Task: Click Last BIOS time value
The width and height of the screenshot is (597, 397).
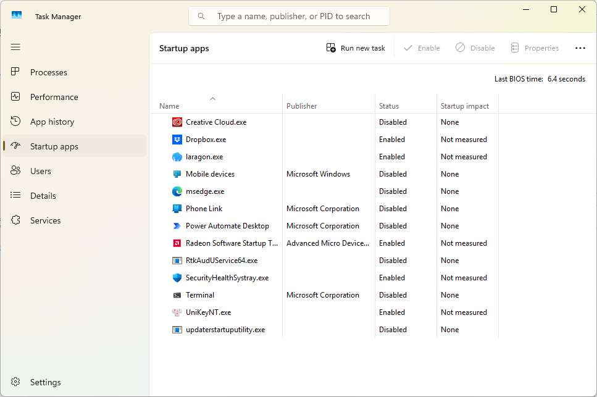Action: [566, 79]
